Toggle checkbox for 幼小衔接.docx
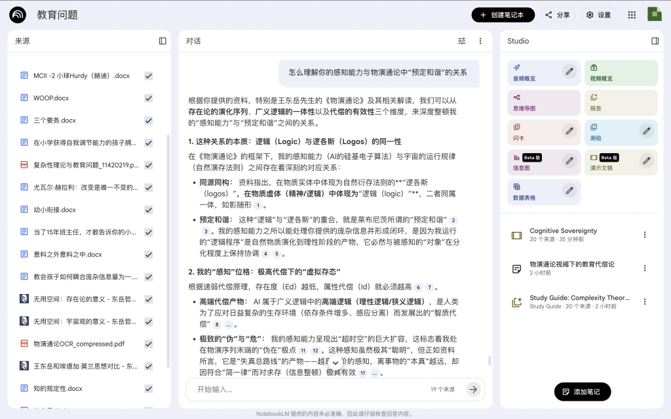The height and width of the screenshot is (419, 671). (x=149, y=210)
